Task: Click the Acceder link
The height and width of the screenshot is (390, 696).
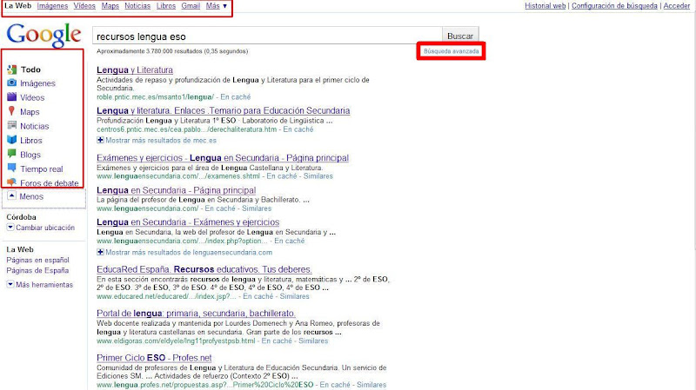Action: pos(677,6)
